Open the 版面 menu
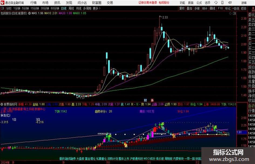This screenshot has height=164, width=255. [x=191, y=3]
